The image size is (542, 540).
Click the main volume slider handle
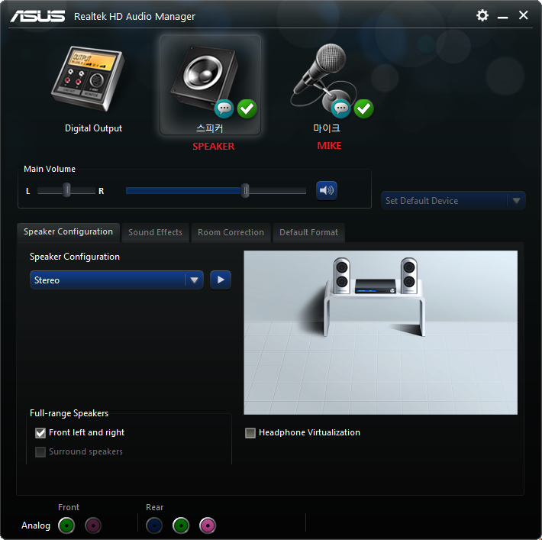coord(245,191)
